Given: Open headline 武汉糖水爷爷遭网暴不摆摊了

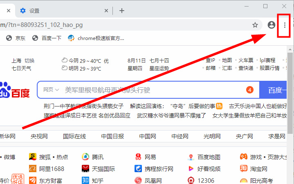Looking at the screenshot, I should (171, 115).
